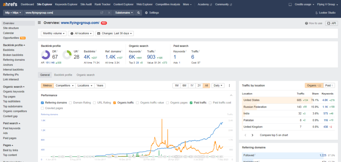Screen dimensions: 341x162
Task: Uncheck Referring domains checkbox
Action: (x=42, y=103)
